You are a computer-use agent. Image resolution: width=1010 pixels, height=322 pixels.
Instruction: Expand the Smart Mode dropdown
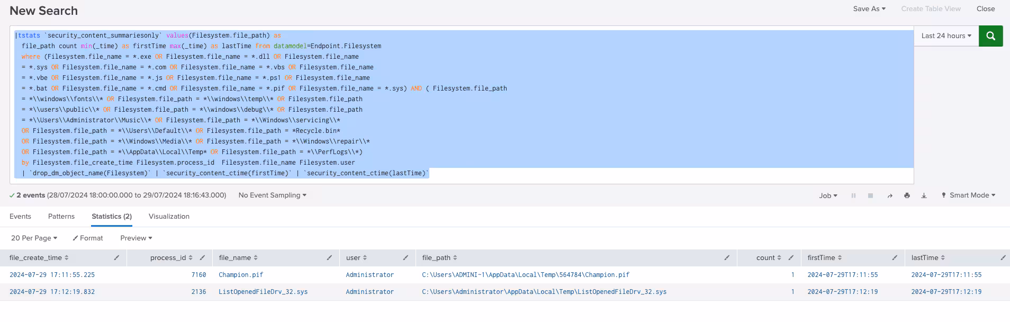[x=968, y=195]
